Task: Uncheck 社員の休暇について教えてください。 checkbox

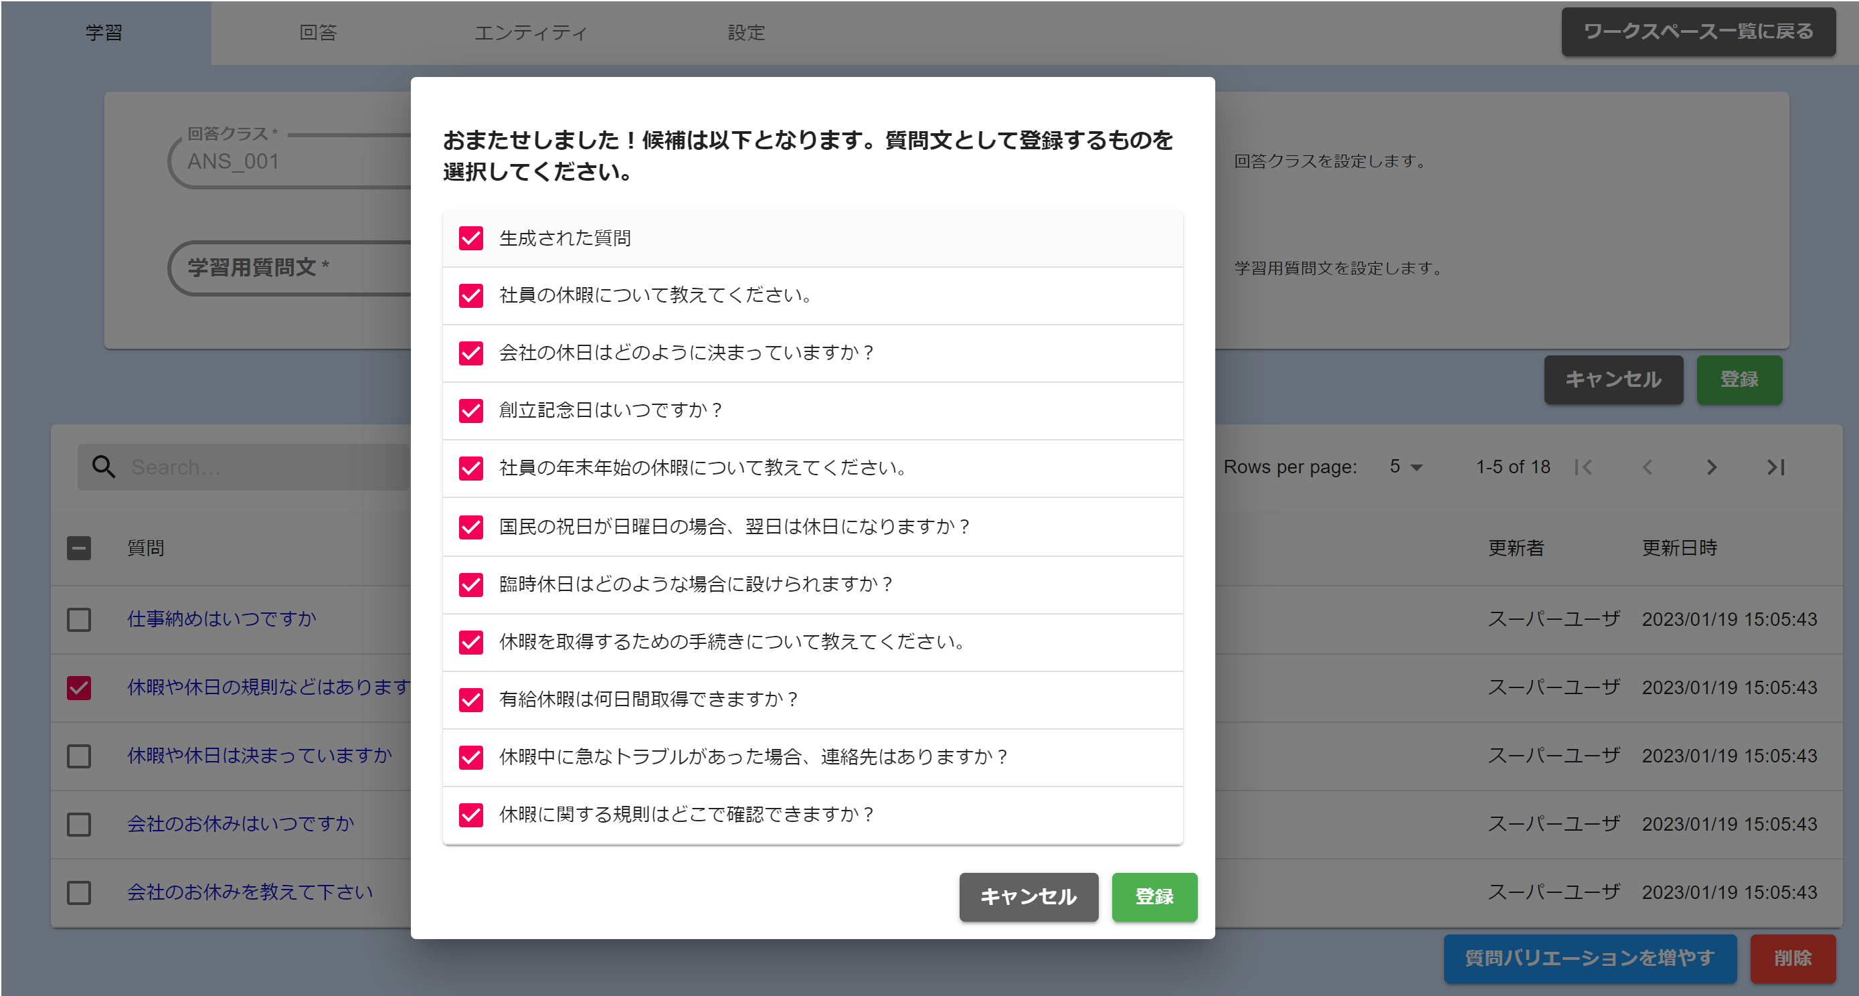Action: [x=470, y=295]
